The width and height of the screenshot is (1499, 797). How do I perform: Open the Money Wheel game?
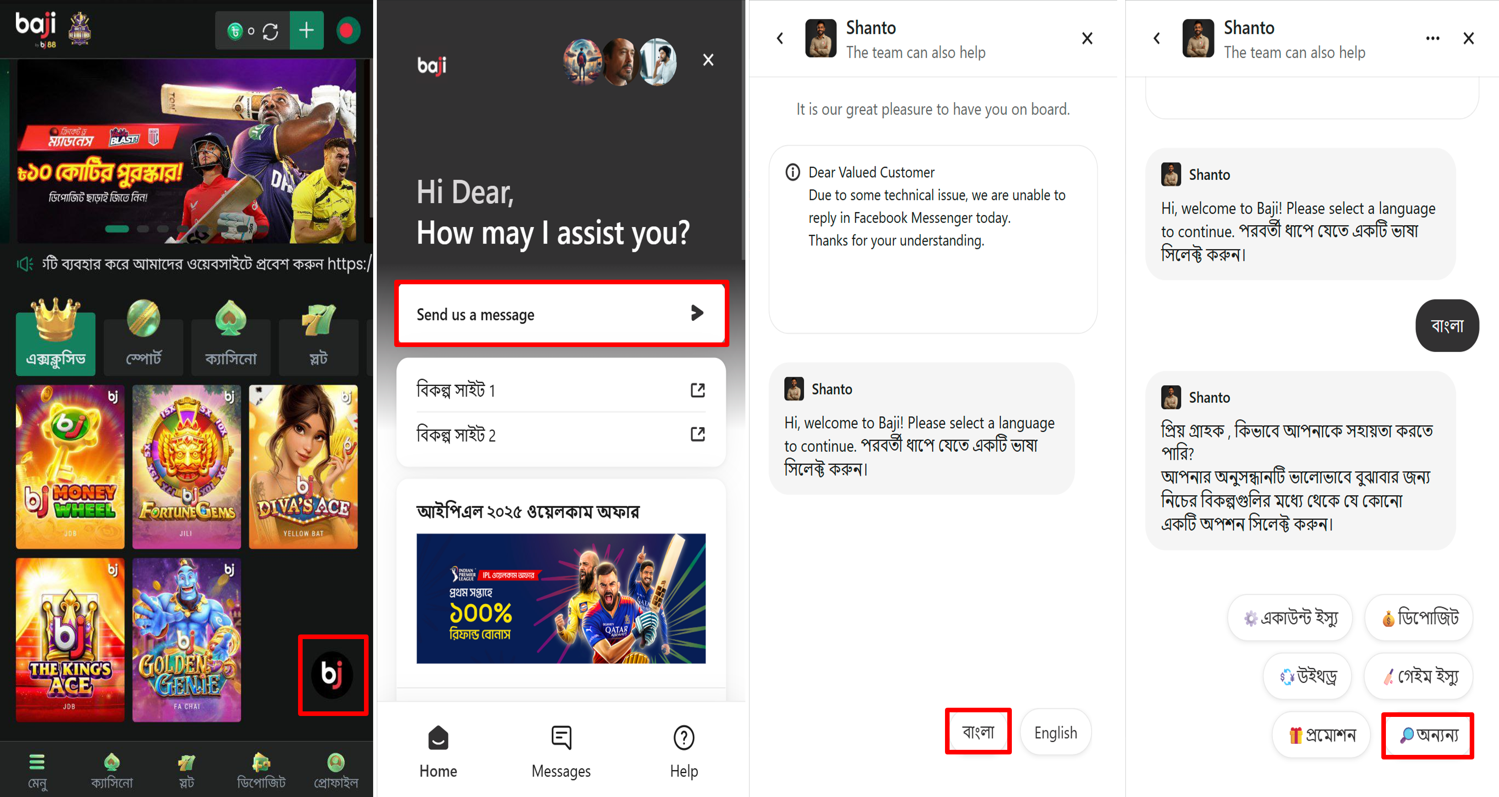(x=70, y=466)
